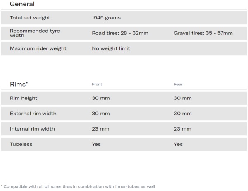Click the Rear column header
The height and width of the screenshot is (191, 248).
[178, 85]
